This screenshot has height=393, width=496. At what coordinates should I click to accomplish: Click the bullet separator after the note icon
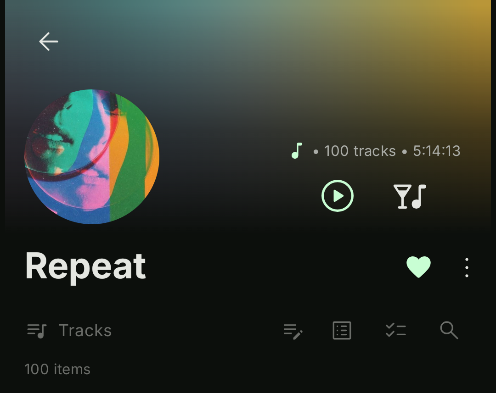point(316,152)
